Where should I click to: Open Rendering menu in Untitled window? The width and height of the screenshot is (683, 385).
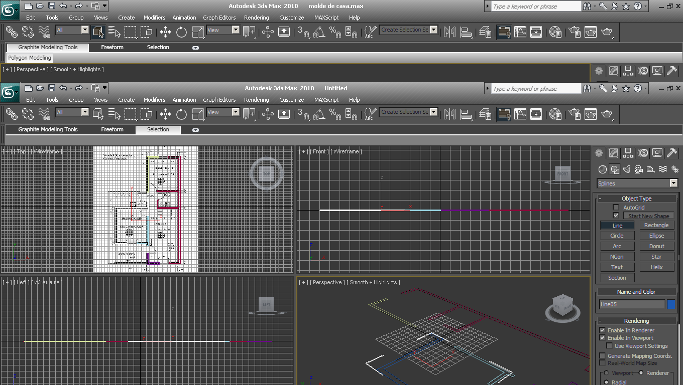[257, 100]
